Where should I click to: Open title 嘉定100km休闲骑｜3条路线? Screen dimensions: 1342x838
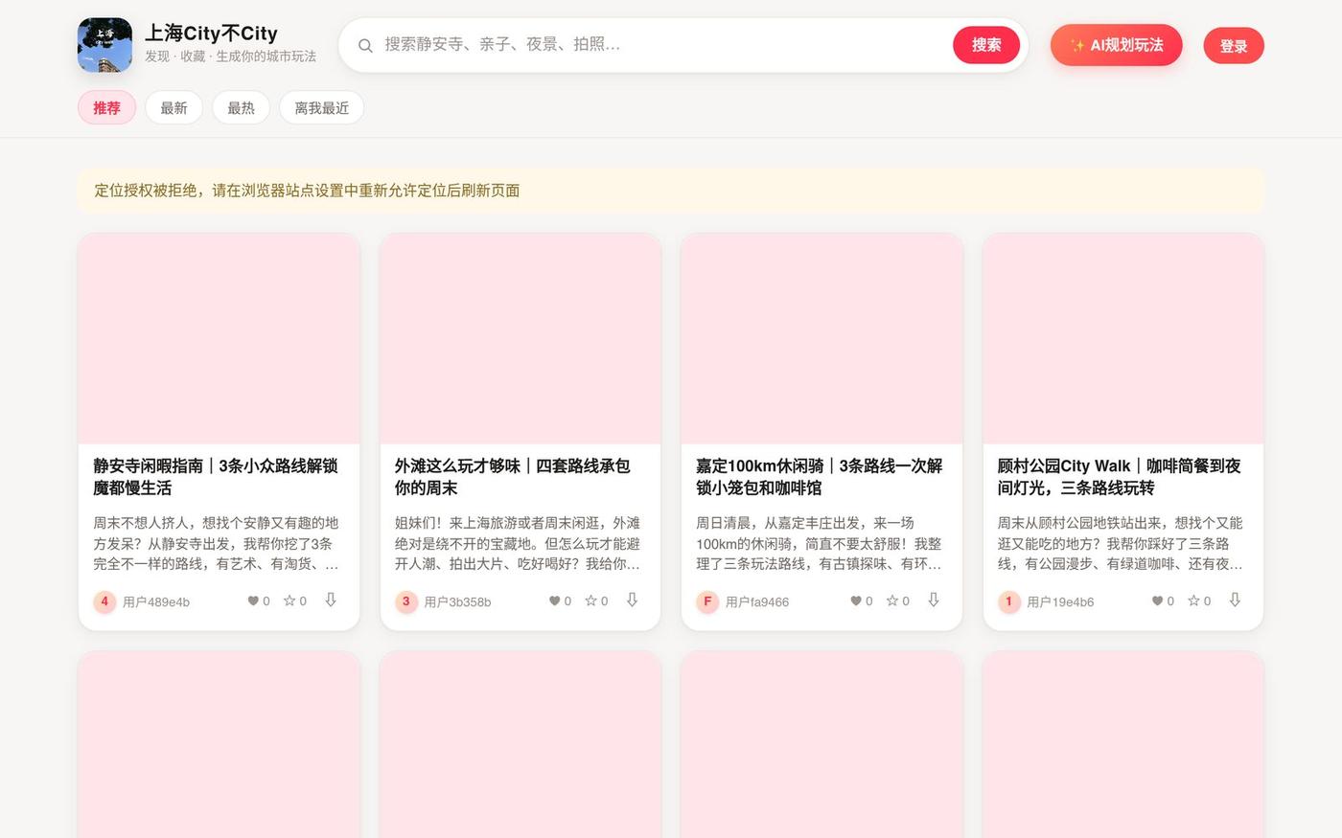coord(820,477)
